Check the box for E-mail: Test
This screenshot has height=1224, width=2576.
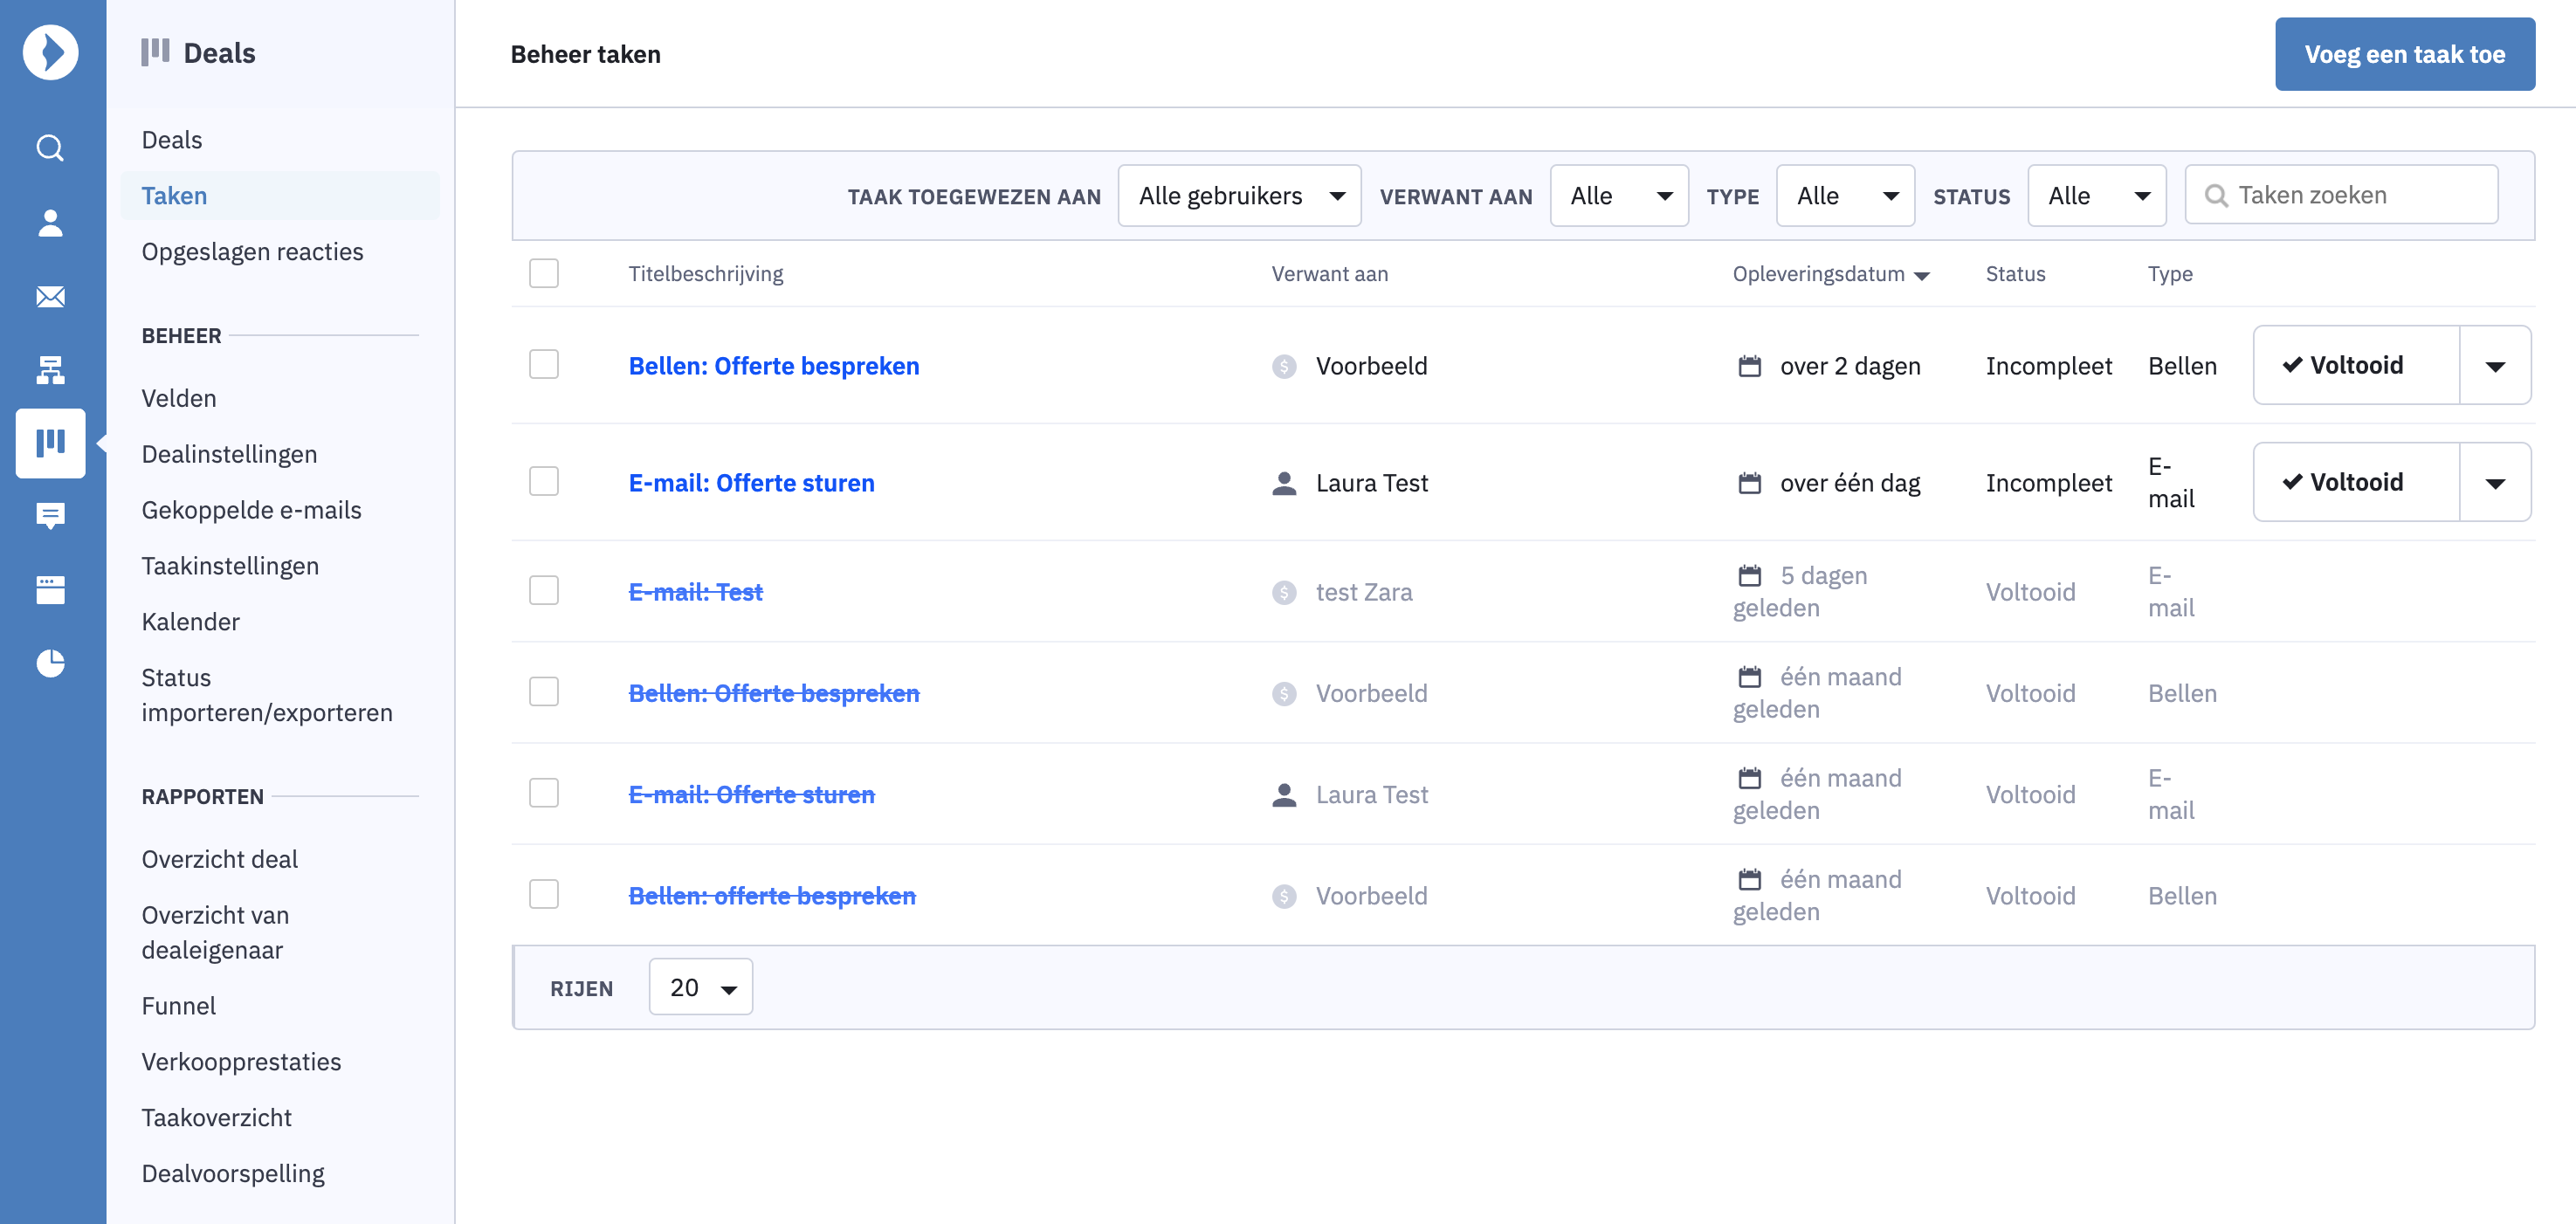click(x=543, y=590)
